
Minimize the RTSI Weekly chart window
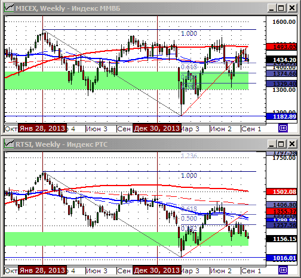[272, 144]
